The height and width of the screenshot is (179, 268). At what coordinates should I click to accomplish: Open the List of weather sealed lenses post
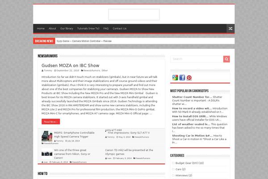[191, 124]
